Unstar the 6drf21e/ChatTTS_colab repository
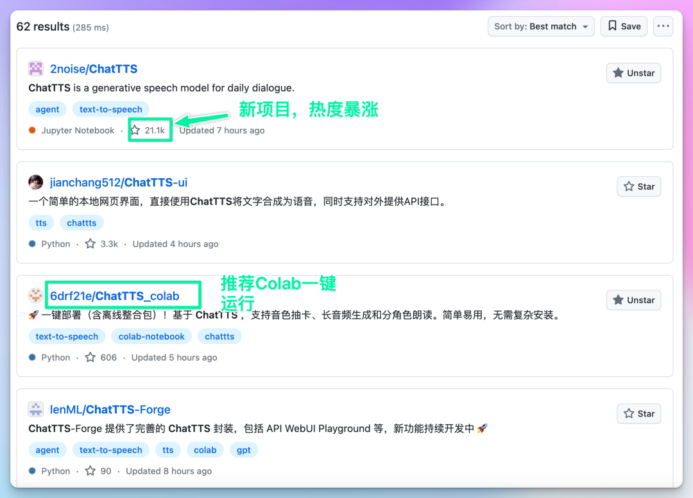This screenshot has width=693, height=498. [x=633, y=299]
